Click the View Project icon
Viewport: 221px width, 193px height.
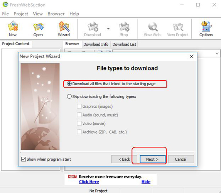click(x=177, y=29)
